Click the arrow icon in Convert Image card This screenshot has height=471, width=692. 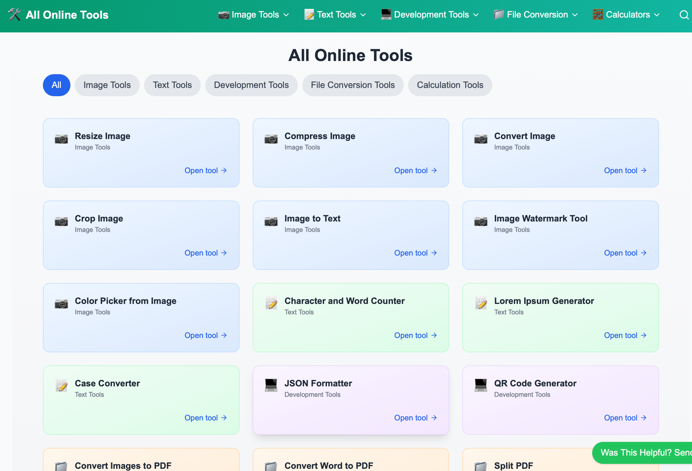click(644, 170)
